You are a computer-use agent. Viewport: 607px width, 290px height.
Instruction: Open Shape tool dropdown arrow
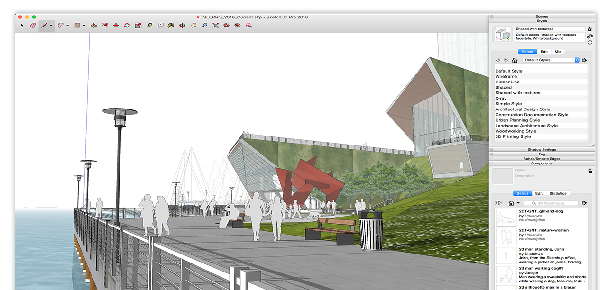tap(84, 26)
